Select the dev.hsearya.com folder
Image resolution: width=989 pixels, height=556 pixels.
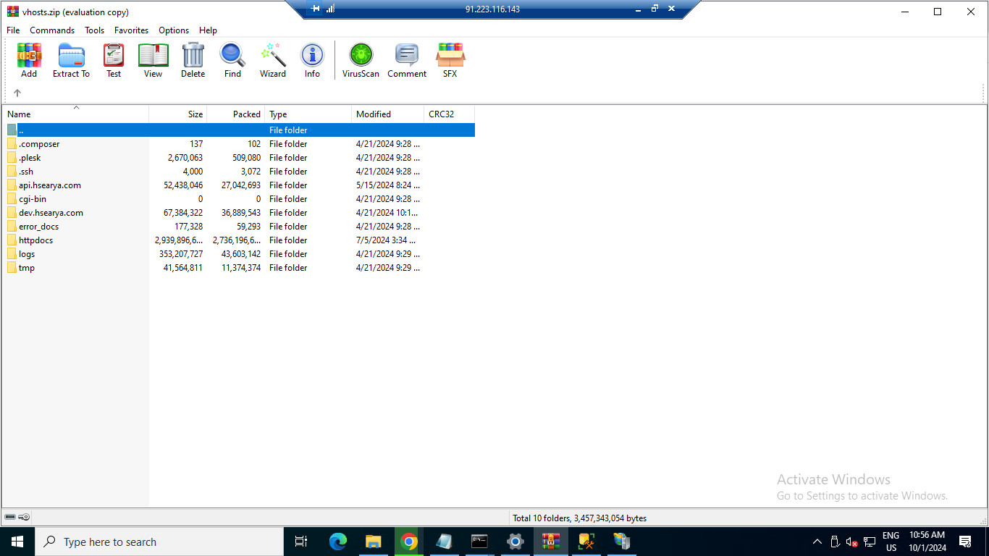point(51,213)
